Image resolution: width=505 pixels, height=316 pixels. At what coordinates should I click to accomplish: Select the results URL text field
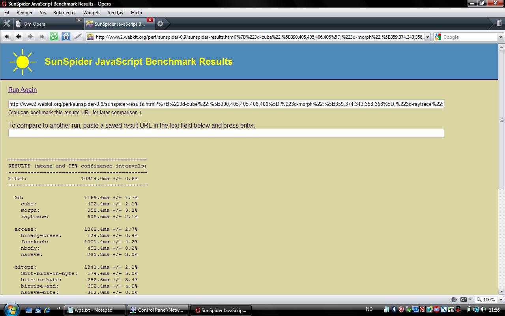[x=226, y=104]
